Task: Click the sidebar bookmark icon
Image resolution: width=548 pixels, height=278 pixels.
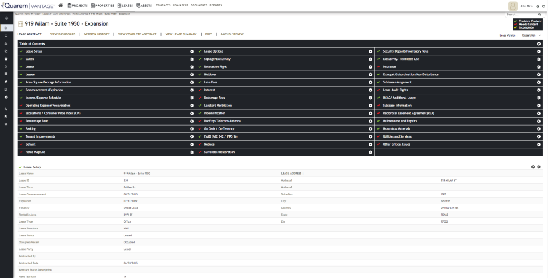Action: click(6, 116)
